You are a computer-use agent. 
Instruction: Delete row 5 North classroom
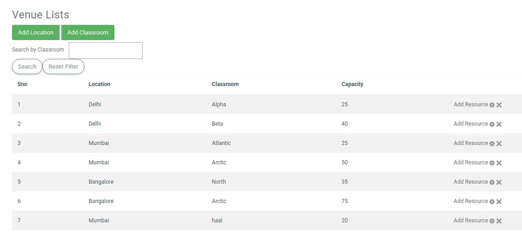pos(499,182)
